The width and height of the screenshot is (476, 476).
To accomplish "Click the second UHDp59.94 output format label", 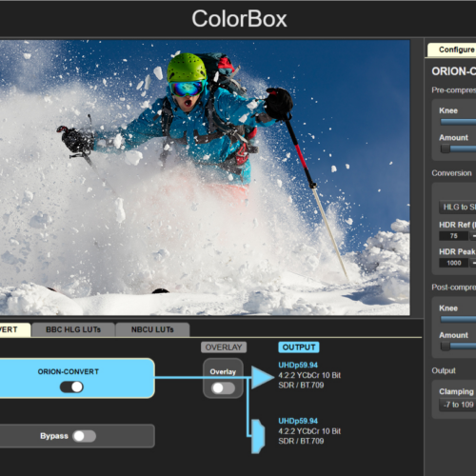I will (x=298, y=421).
